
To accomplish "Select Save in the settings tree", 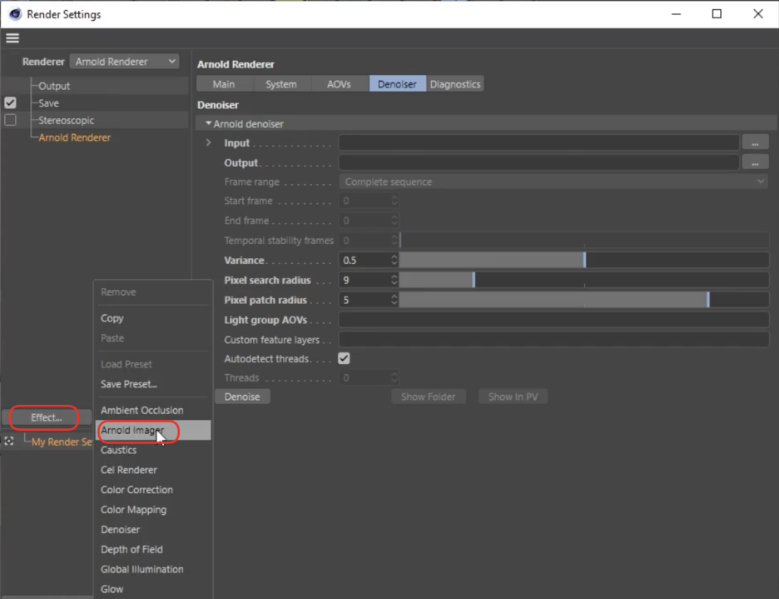I will point(48,103).
